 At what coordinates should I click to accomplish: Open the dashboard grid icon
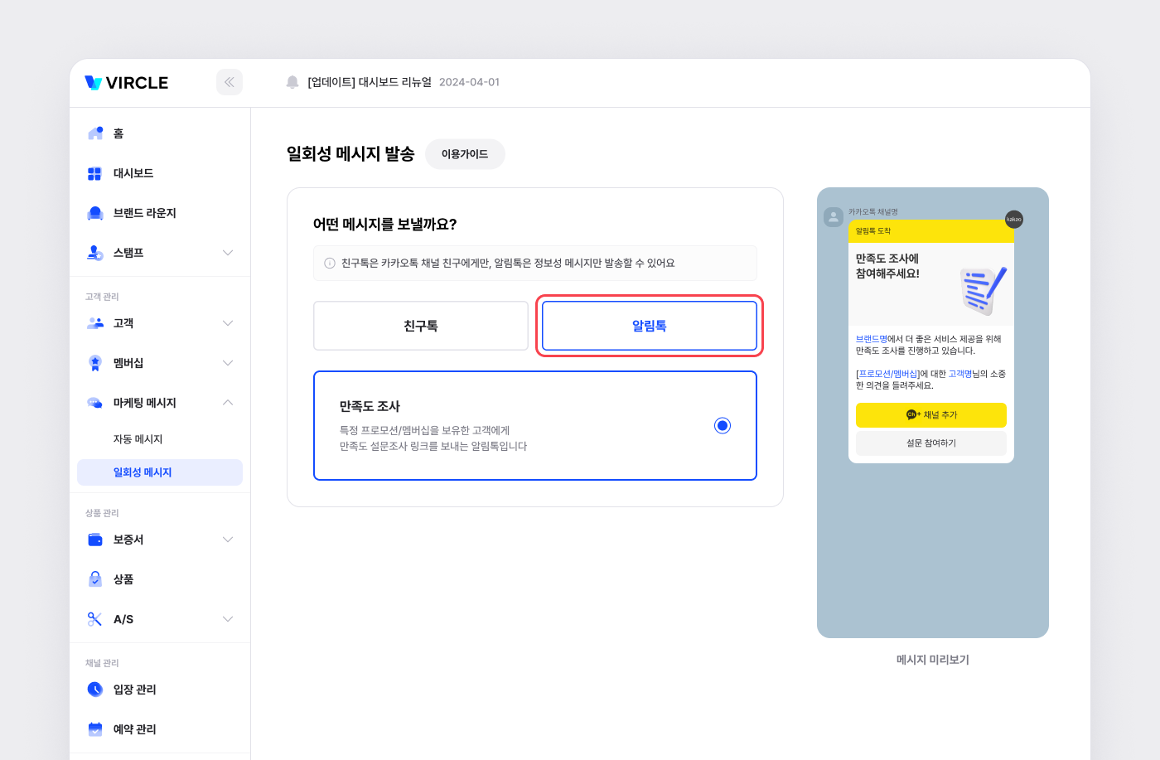94,173
